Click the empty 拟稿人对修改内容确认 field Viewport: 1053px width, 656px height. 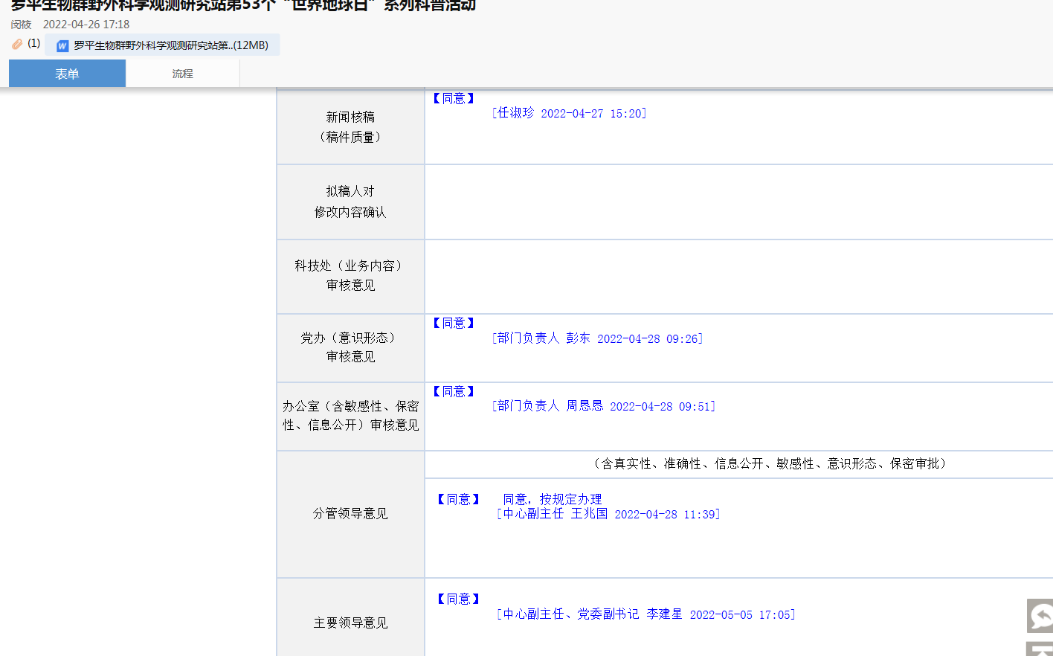tap(738, 202)
